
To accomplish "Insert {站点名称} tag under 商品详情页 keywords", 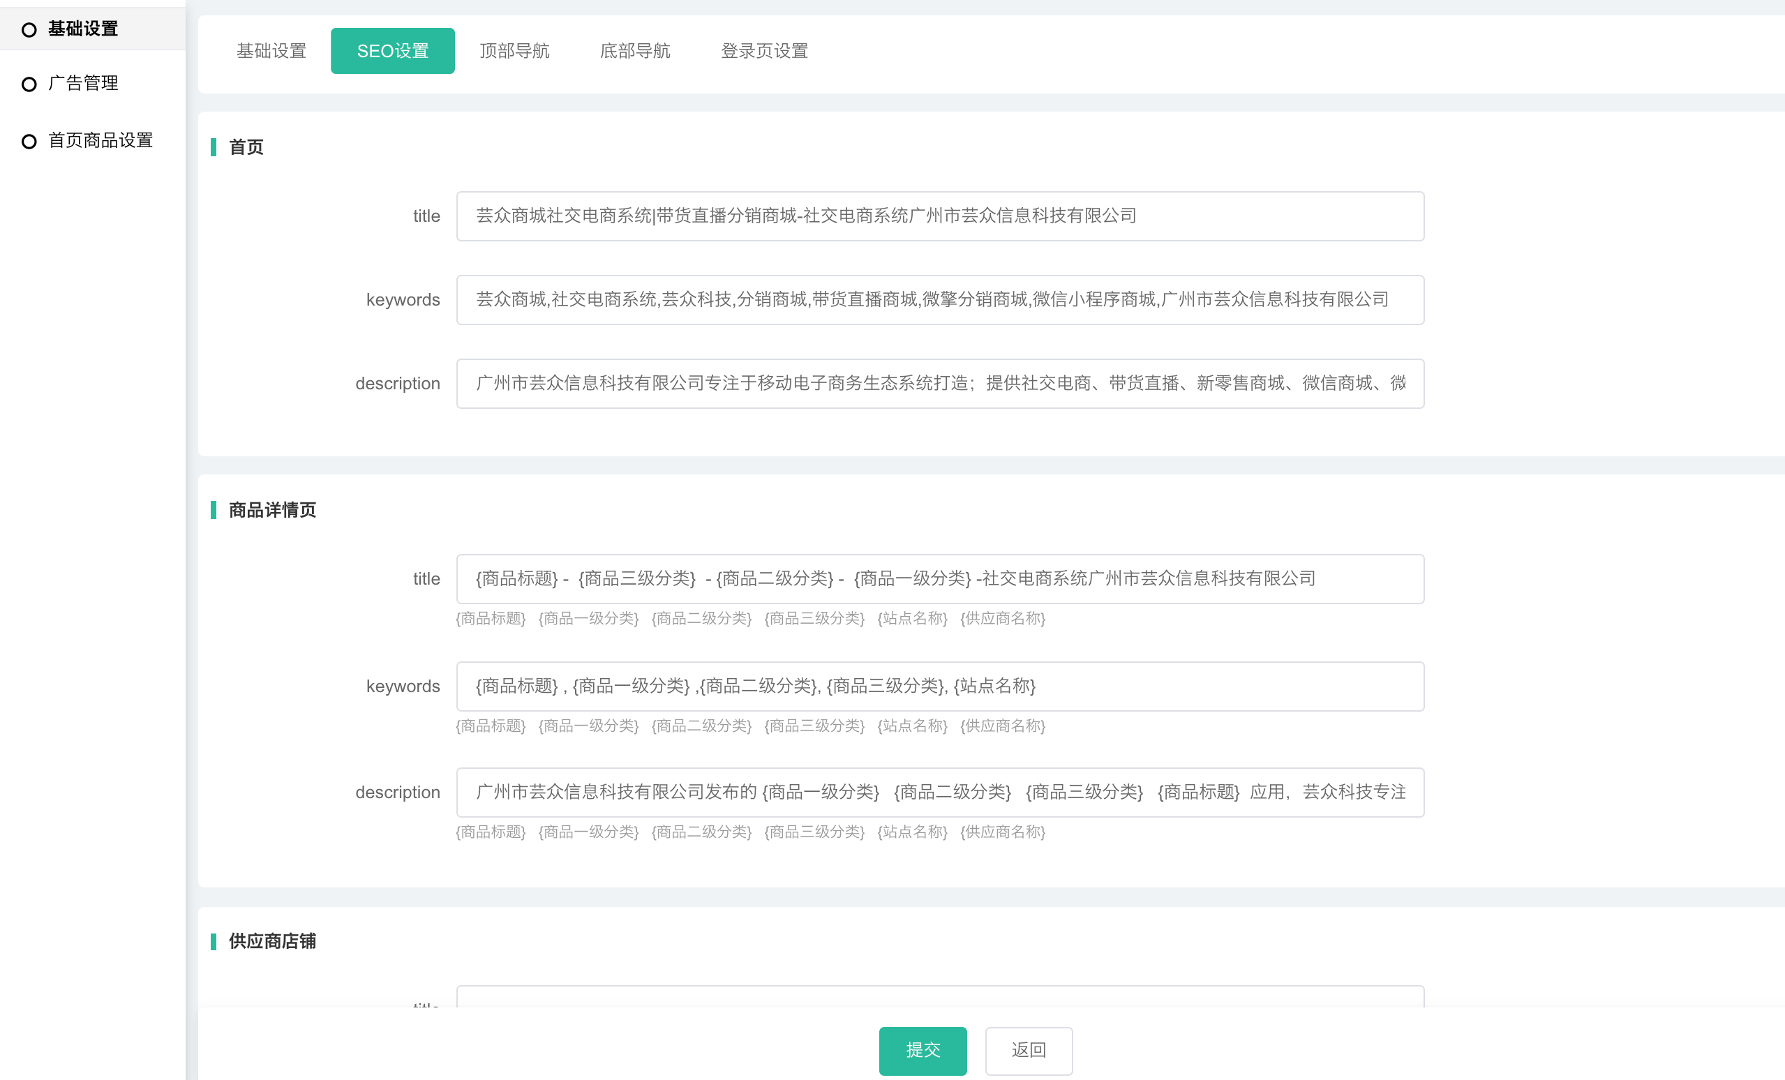I will (912, 726).
